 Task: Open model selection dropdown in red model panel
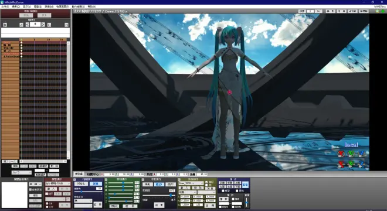coord(57,183)
